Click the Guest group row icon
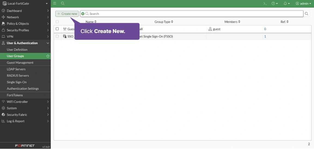 [65, 29]
